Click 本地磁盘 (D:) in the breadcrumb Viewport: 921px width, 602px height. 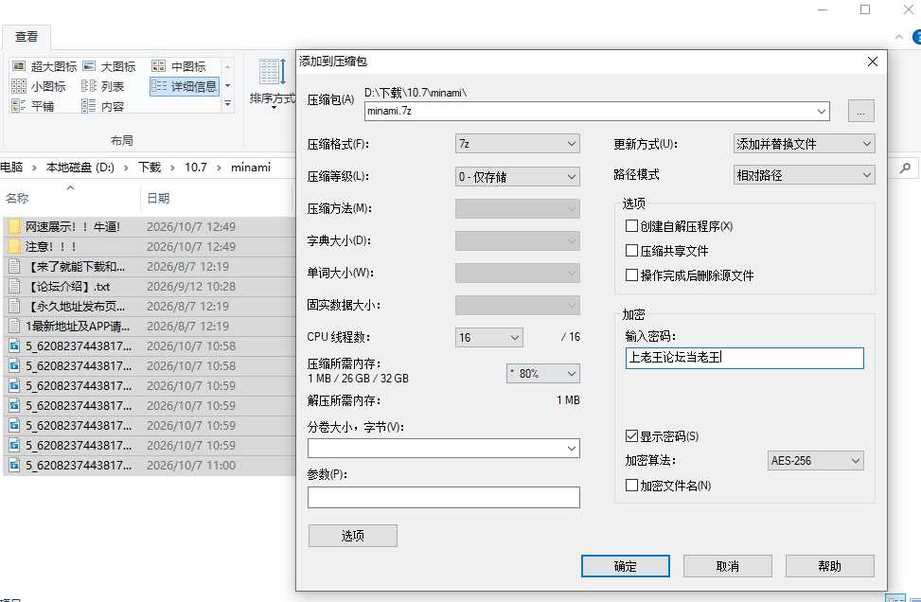(x=80, y=168)
